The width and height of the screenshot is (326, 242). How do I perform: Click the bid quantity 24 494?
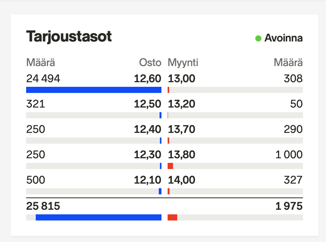click(43, 78)
